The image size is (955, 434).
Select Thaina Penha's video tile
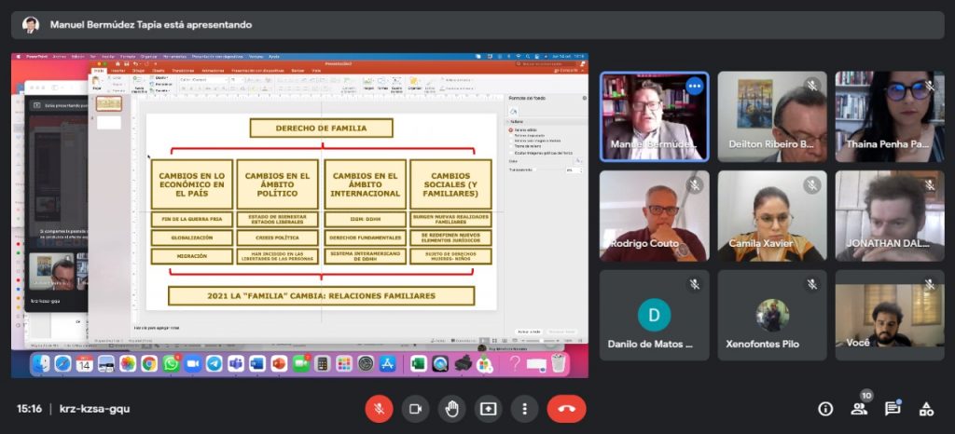point(889,116)
